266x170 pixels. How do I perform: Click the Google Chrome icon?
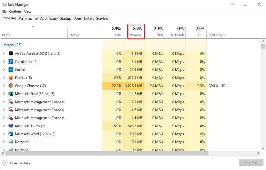tap(11, 86)
